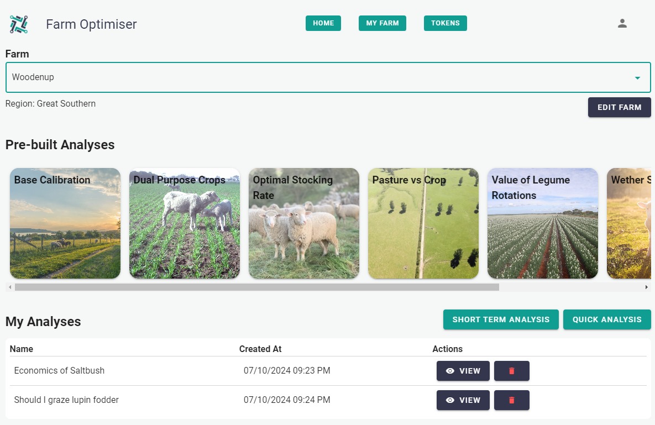655x425 pixels.
Task: Select the Dual Purpose Crops analysis
Action: 184,223
